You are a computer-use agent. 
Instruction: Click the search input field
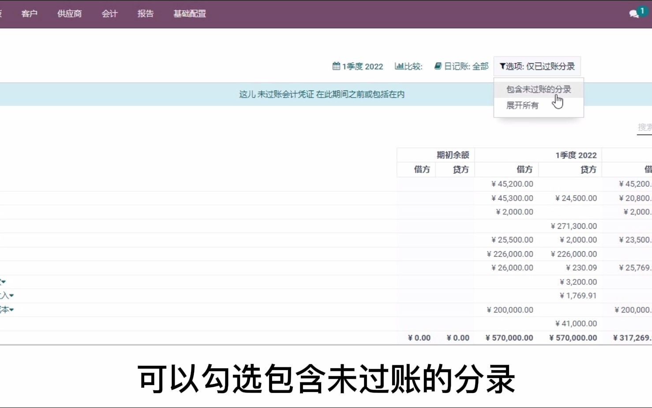pos(645,127)
